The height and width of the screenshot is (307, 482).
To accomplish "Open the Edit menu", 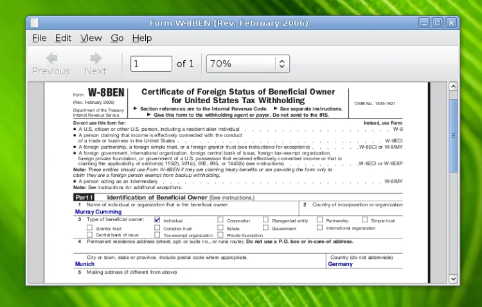I will point(63,38).
